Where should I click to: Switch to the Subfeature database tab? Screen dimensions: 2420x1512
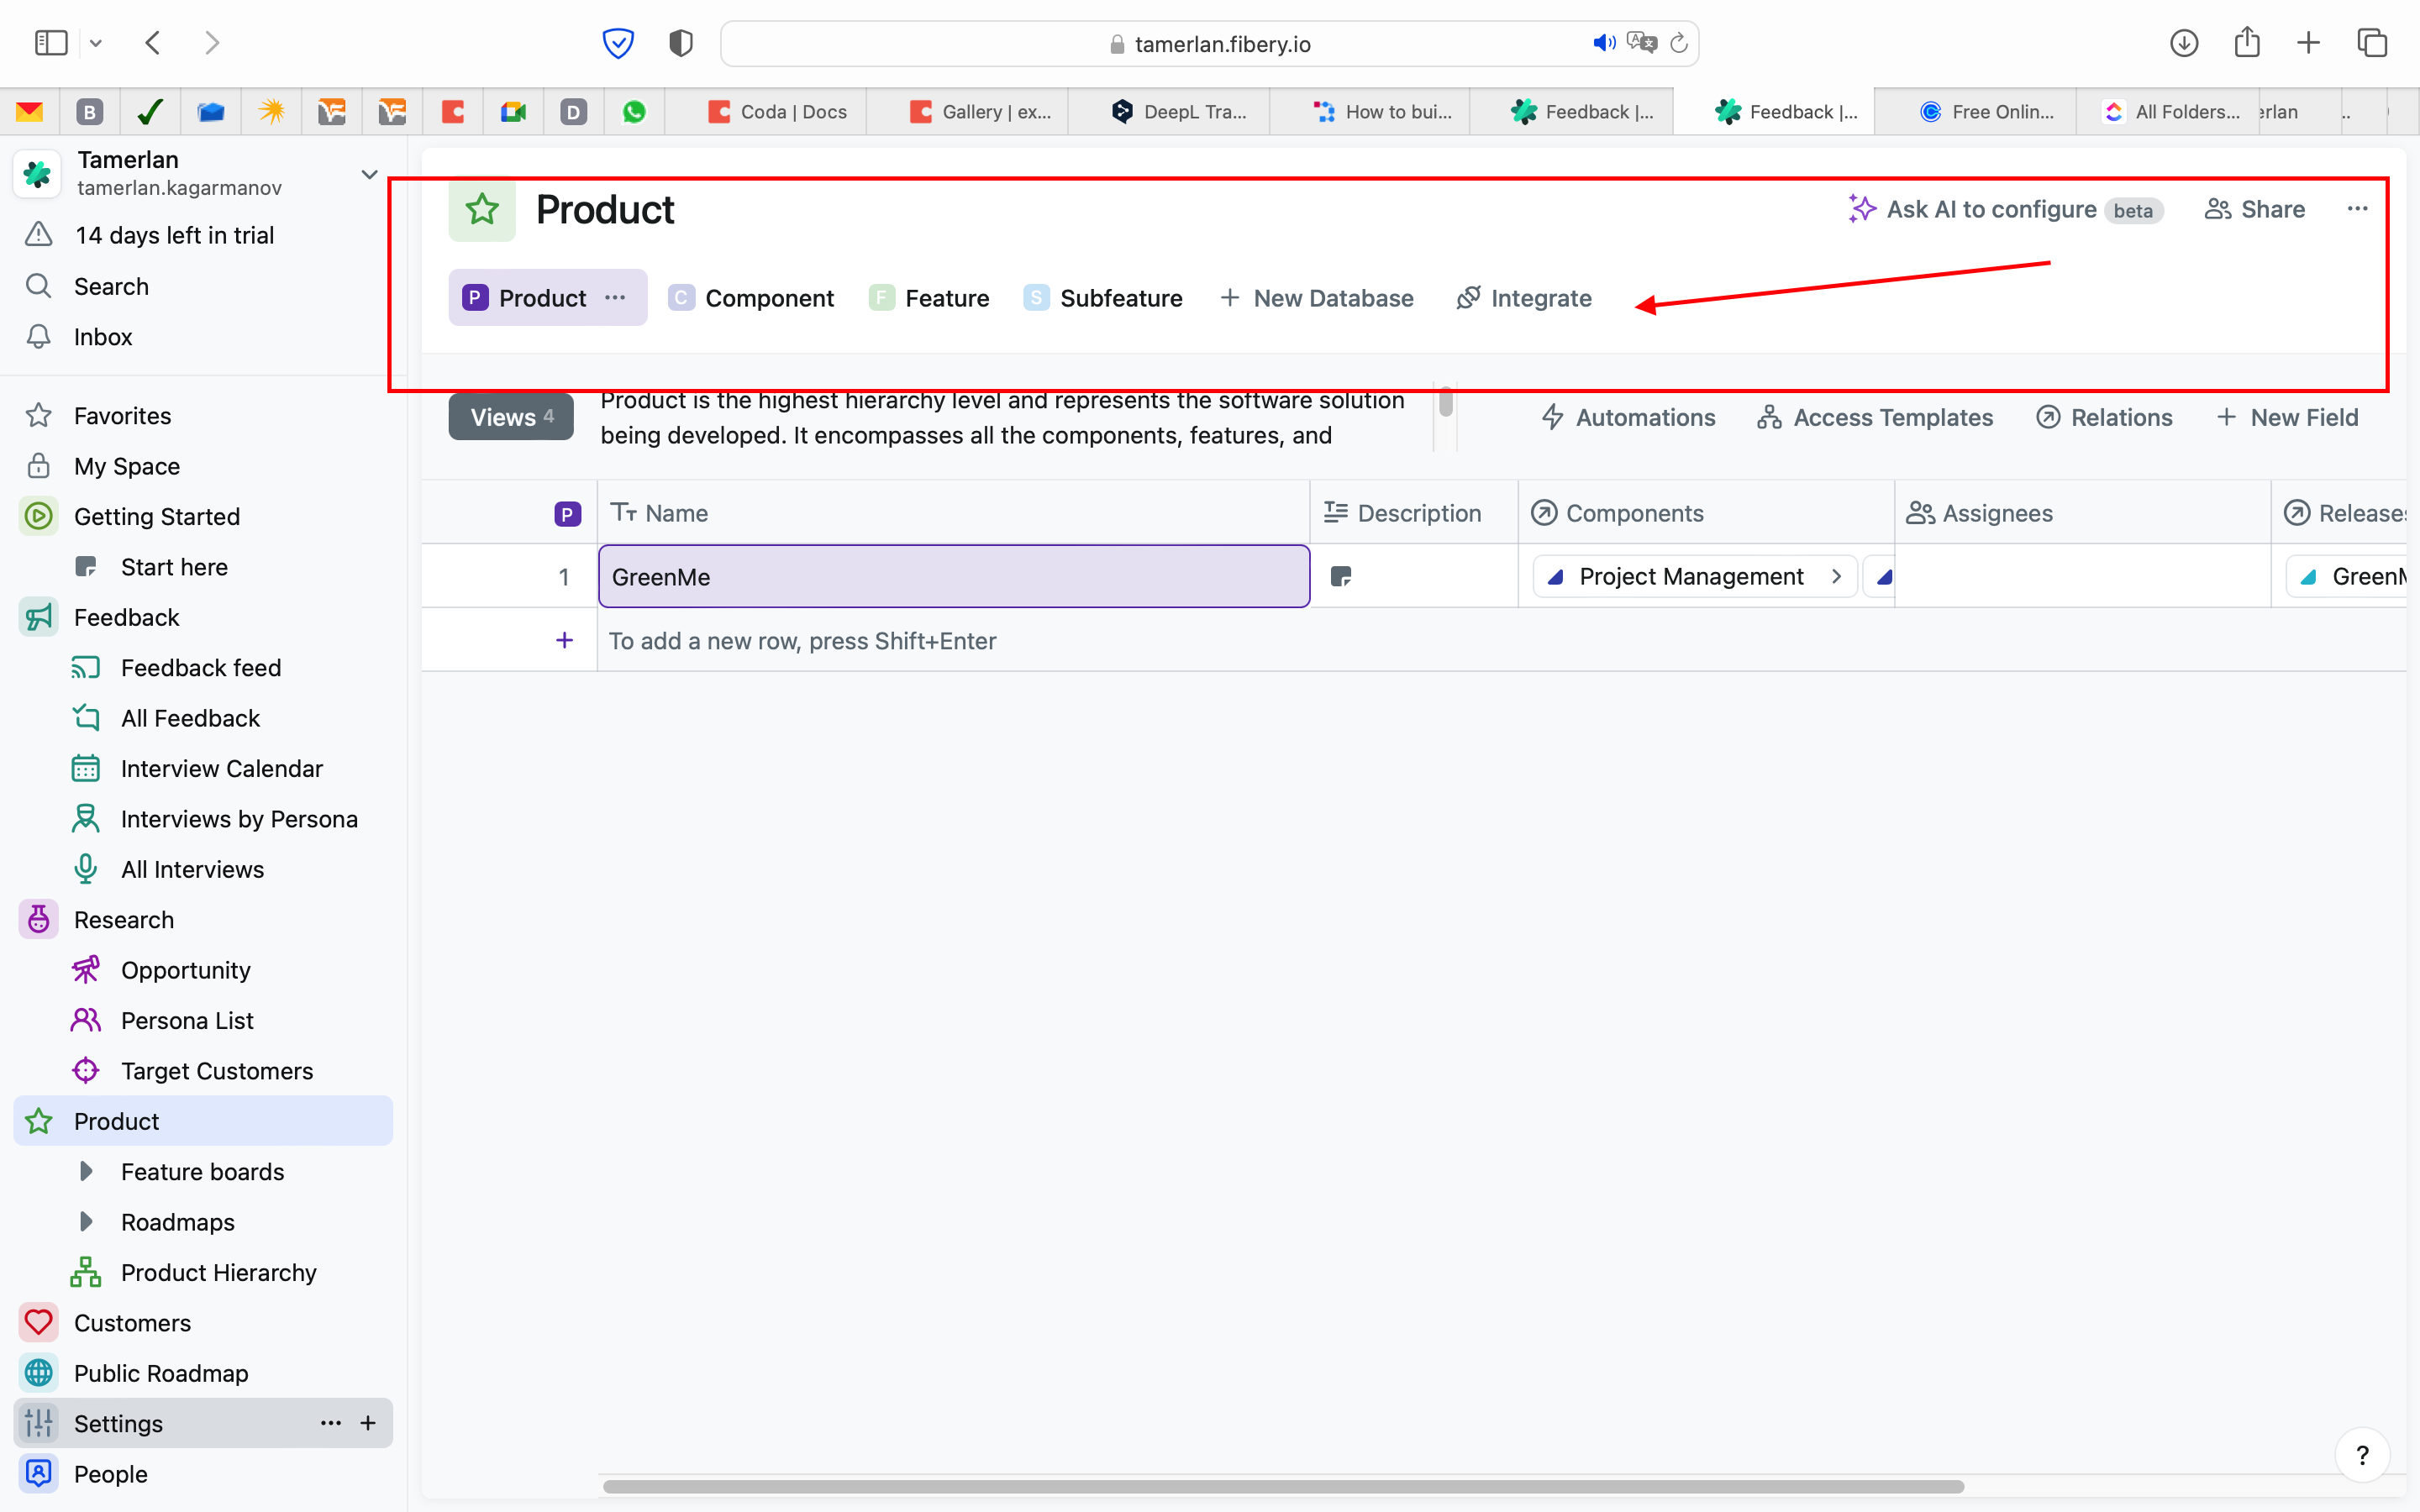(x=1103, y=298)
